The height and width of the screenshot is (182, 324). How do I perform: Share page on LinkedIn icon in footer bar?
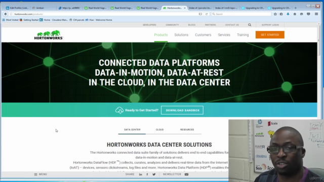pos(141,174)
